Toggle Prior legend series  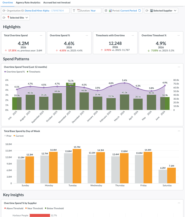(x=8, y=136)
